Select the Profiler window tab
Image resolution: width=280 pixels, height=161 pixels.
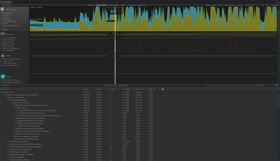pos(6,3)
